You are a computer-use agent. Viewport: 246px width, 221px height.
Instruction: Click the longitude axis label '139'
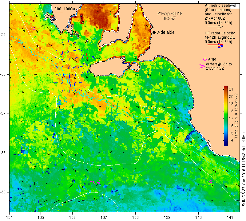coord(167,218)
